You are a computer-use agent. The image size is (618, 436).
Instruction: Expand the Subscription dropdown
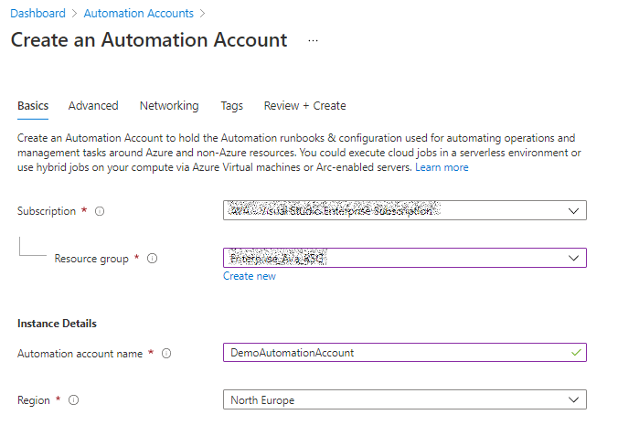pos(573,210)
